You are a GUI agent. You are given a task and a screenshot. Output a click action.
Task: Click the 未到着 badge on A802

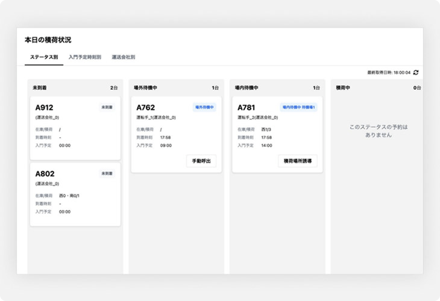point(107,173)
